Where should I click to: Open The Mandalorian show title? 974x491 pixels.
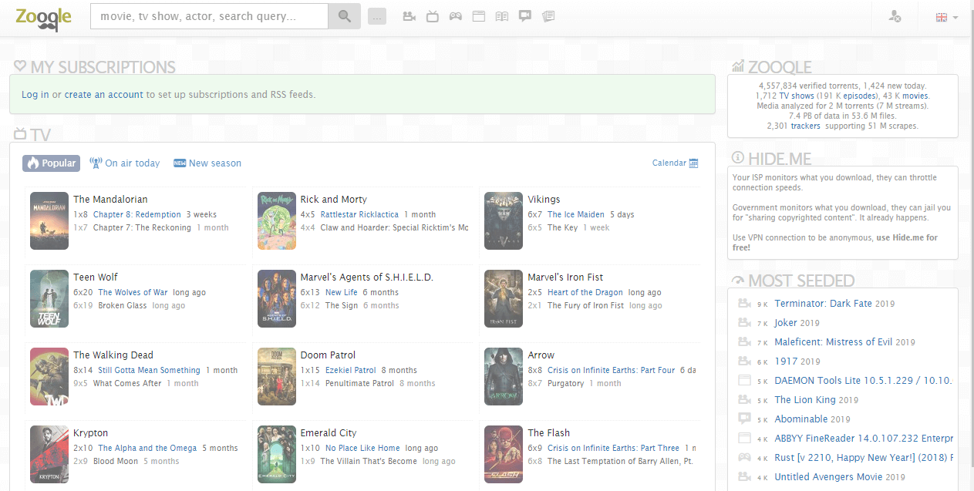coord(110,199)
